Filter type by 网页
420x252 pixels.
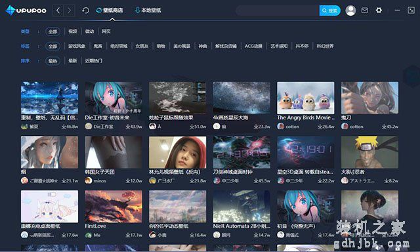(106, 31)
